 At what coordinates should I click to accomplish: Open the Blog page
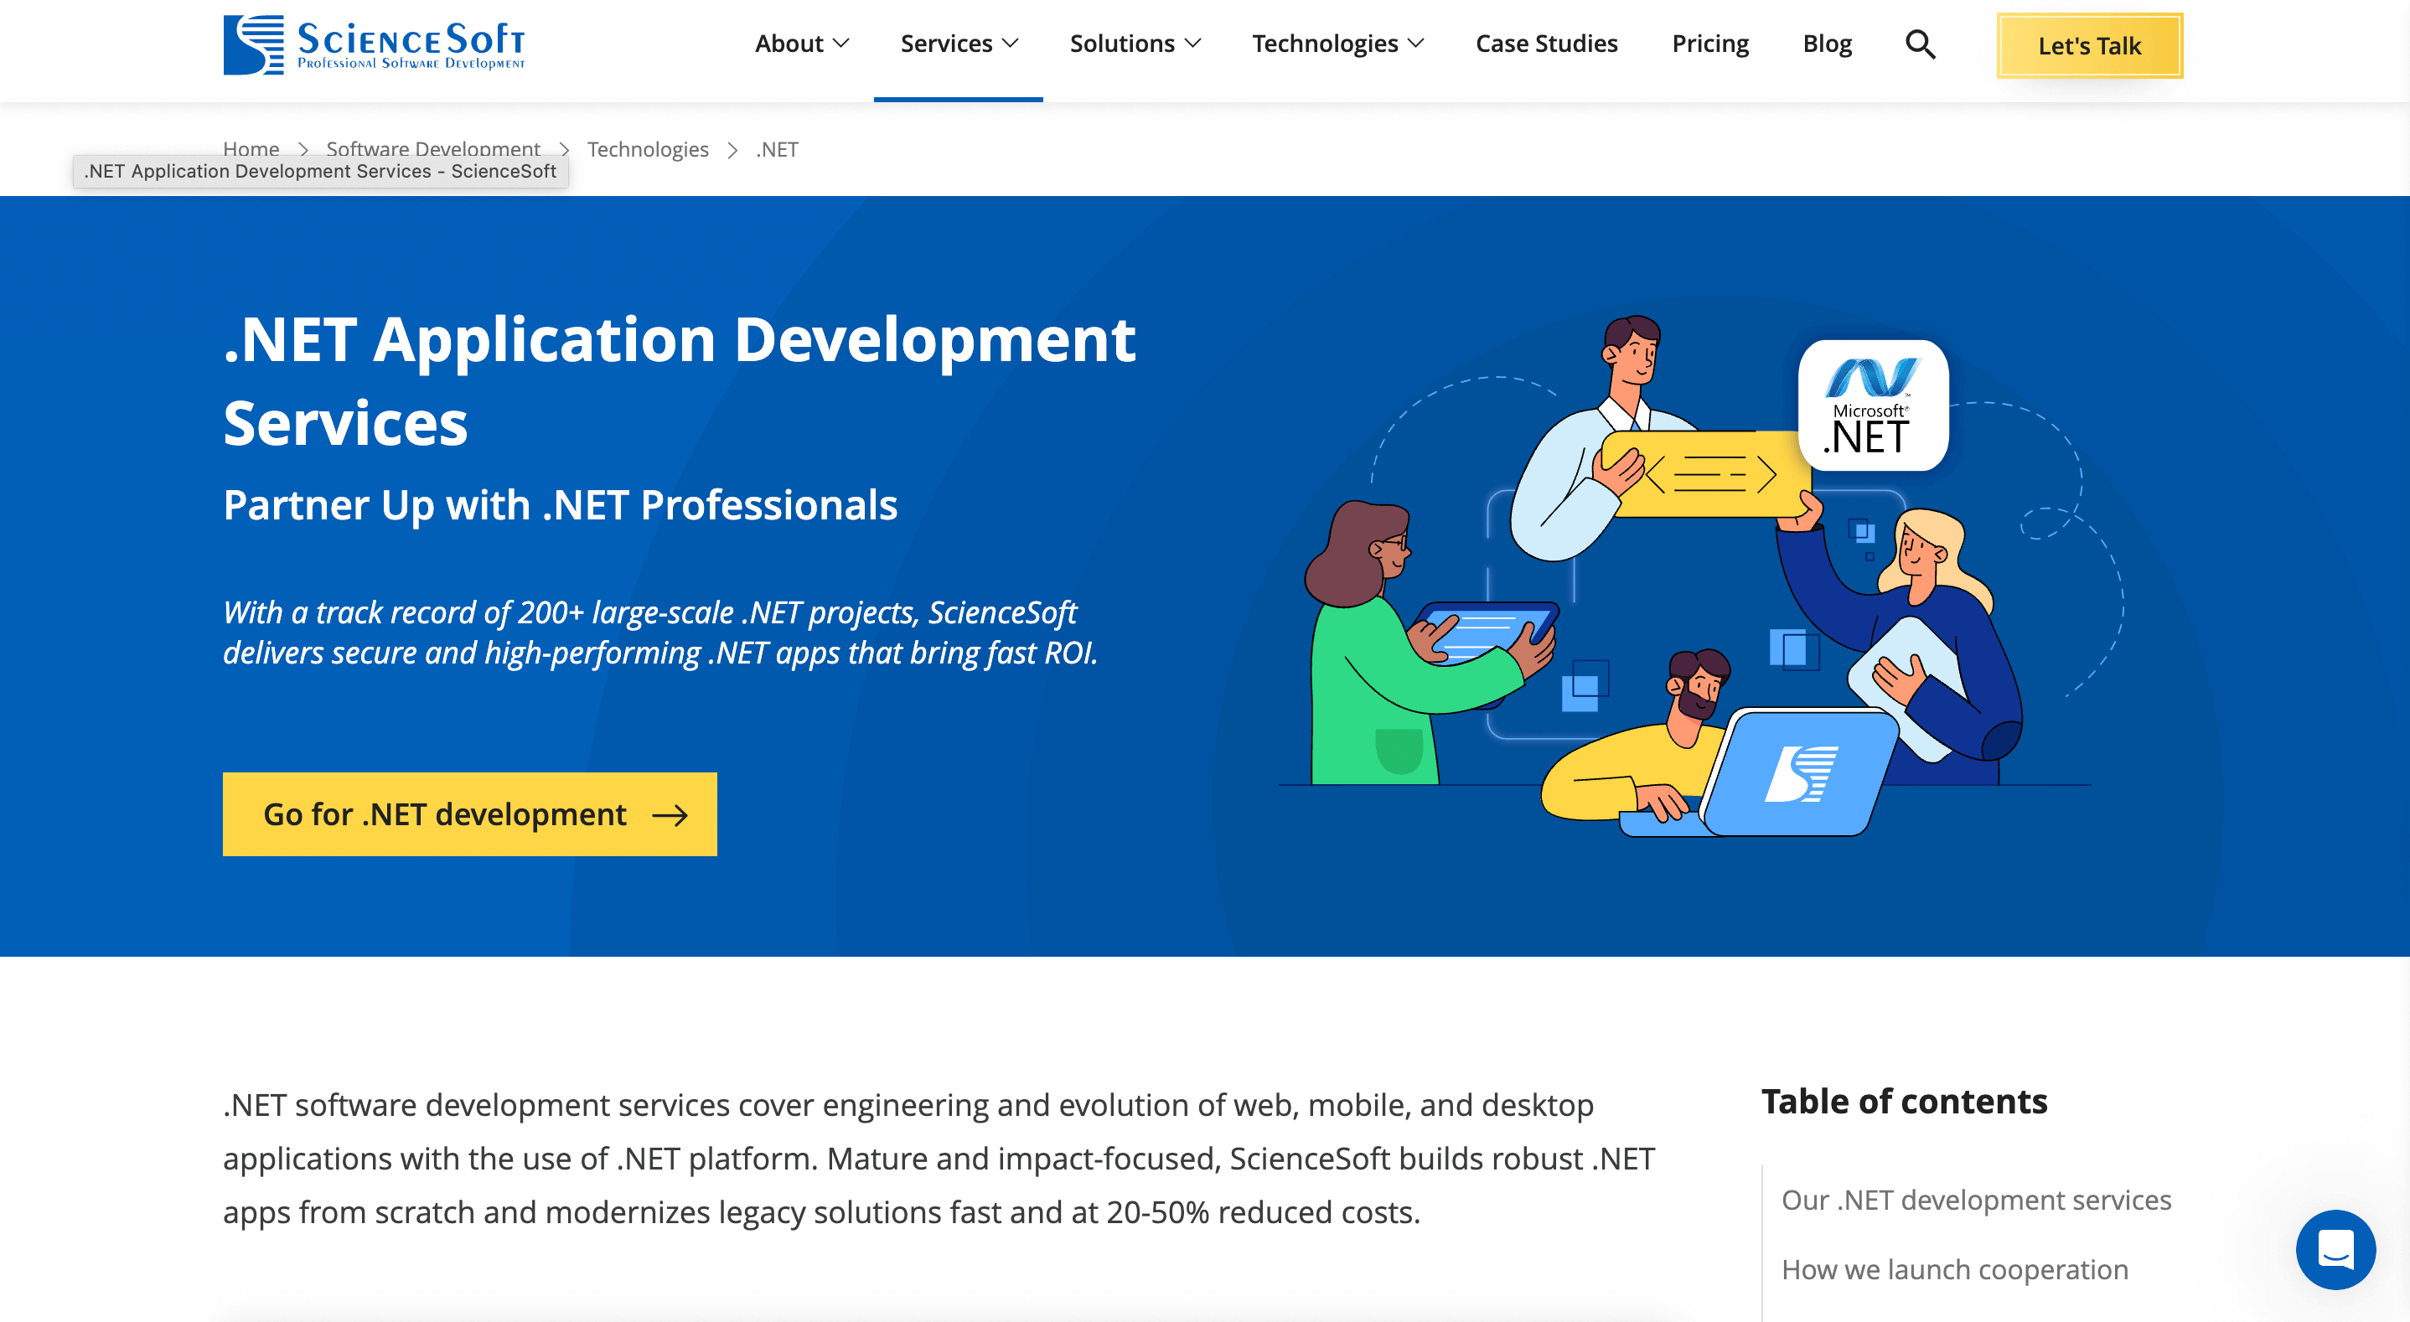point(1827,43)
